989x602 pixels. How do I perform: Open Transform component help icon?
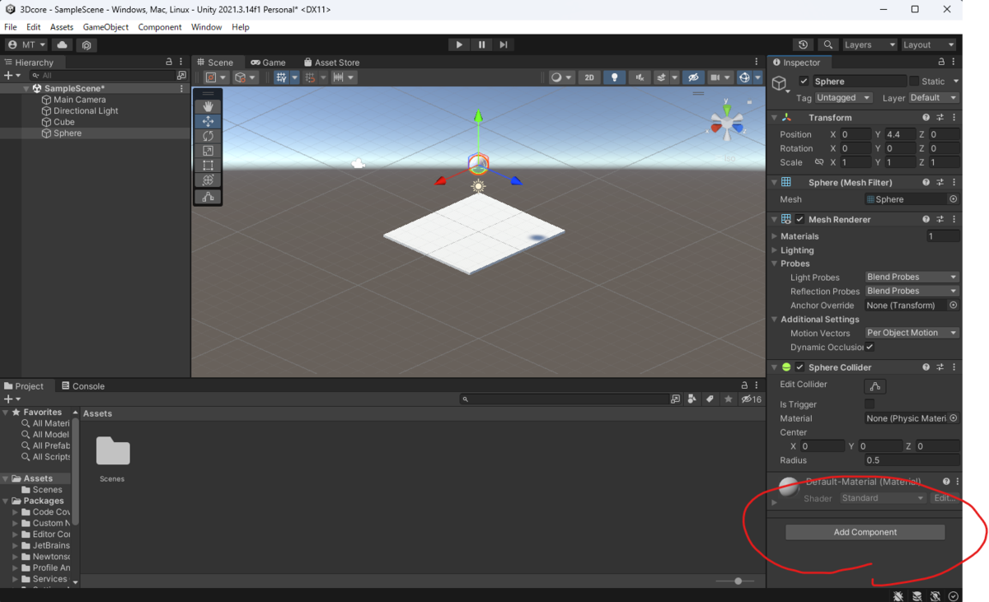(926, 118)
